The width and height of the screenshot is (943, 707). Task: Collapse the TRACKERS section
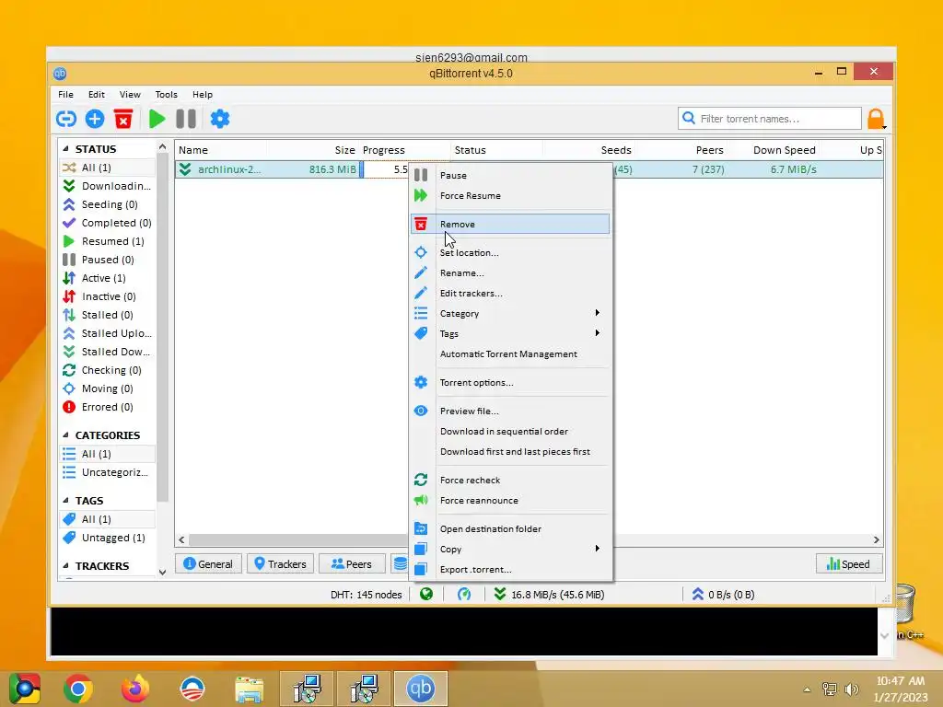click(65, 566)
